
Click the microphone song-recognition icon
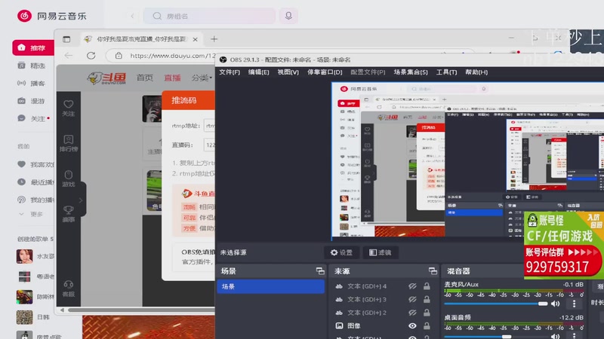(288, 16)
